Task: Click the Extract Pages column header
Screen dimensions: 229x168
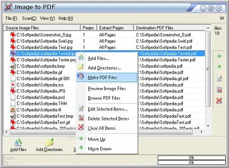Action: [115, 28]
